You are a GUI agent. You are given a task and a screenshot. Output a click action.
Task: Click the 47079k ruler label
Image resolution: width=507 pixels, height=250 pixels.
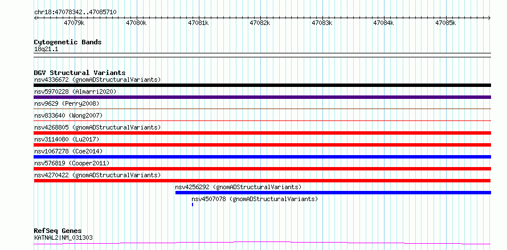pos(75,23)
